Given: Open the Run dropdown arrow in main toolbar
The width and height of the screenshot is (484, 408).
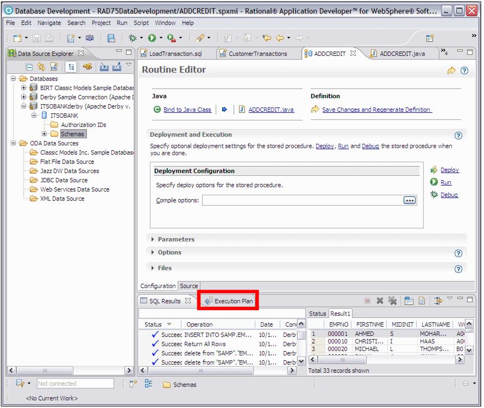Looking at the screenshot, I should (x=161, y=38).
